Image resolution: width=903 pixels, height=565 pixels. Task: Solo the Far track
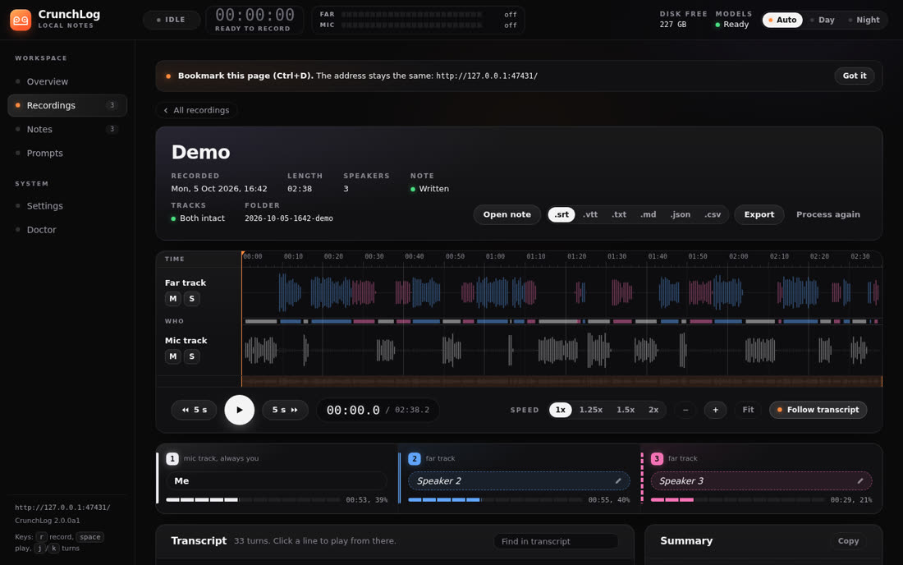(192, 298)
